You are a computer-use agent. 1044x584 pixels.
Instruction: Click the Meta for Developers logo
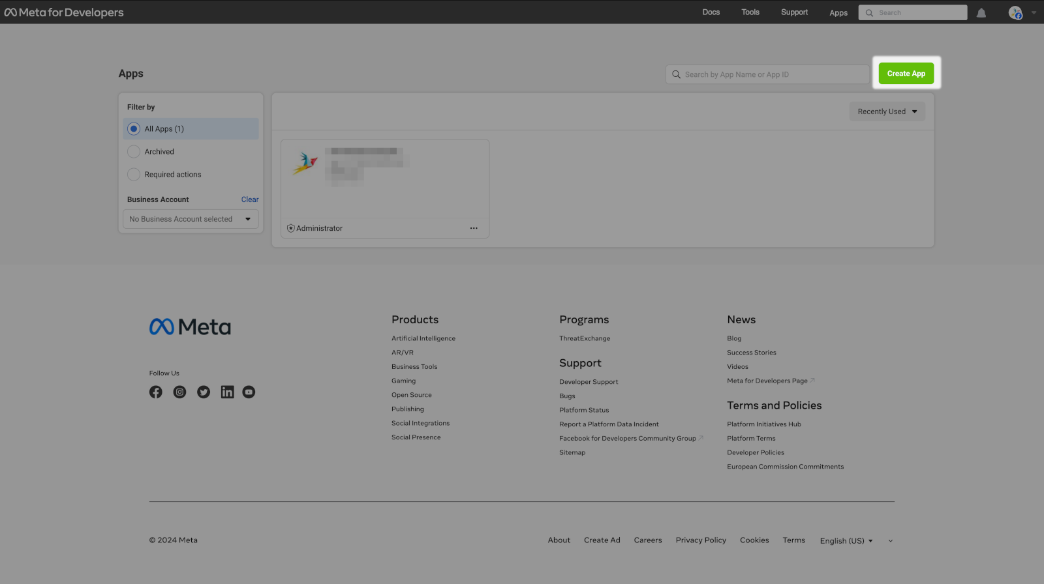click(64, 12)
